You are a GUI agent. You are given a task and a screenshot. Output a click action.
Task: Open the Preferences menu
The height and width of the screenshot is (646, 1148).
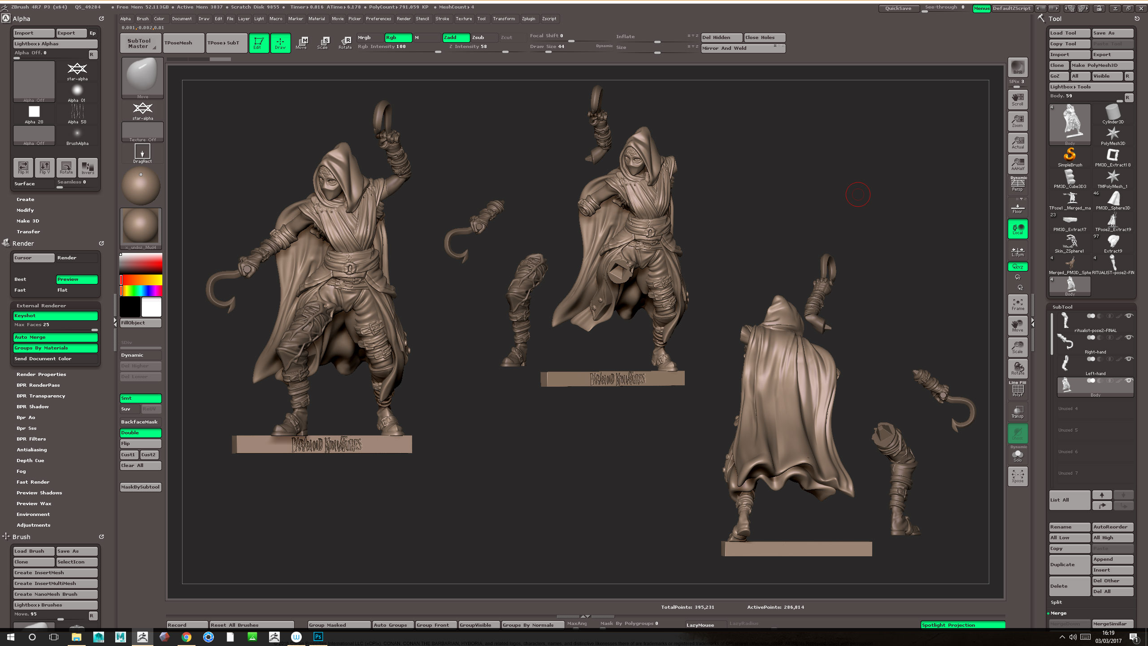point(378,19)
